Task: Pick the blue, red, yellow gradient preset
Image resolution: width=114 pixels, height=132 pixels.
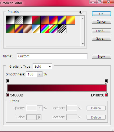Action: pos(53,20)
